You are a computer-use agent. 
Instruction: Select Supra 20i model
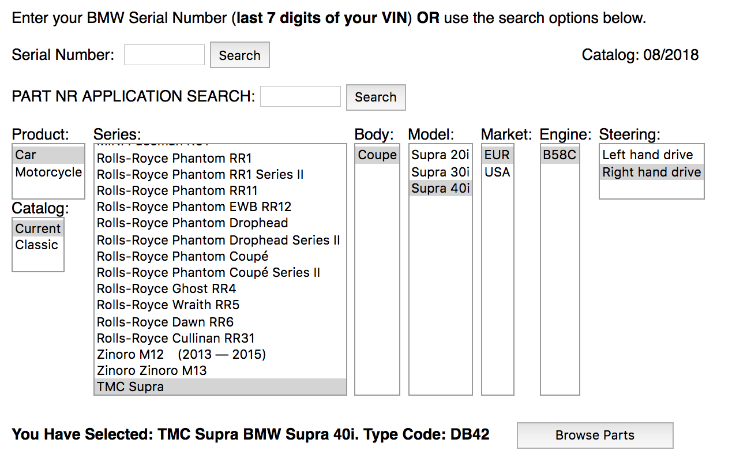440,155
